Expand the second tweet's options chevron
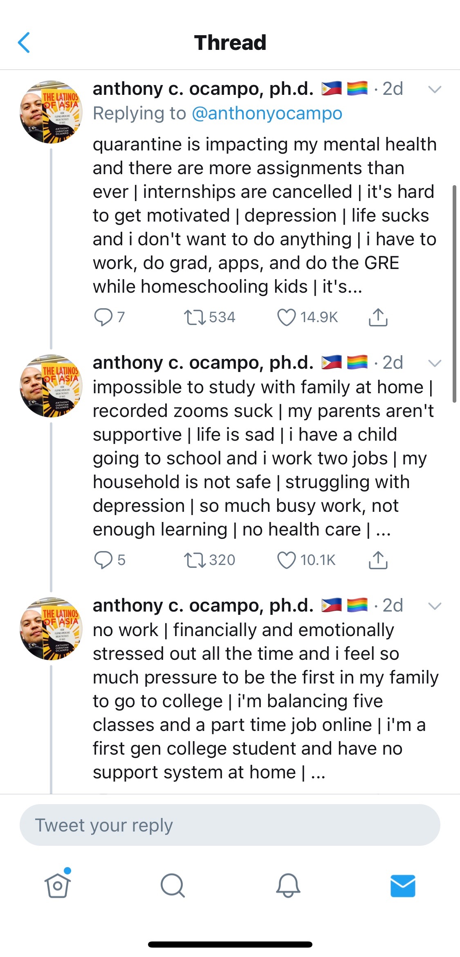 tap(434, 363)
